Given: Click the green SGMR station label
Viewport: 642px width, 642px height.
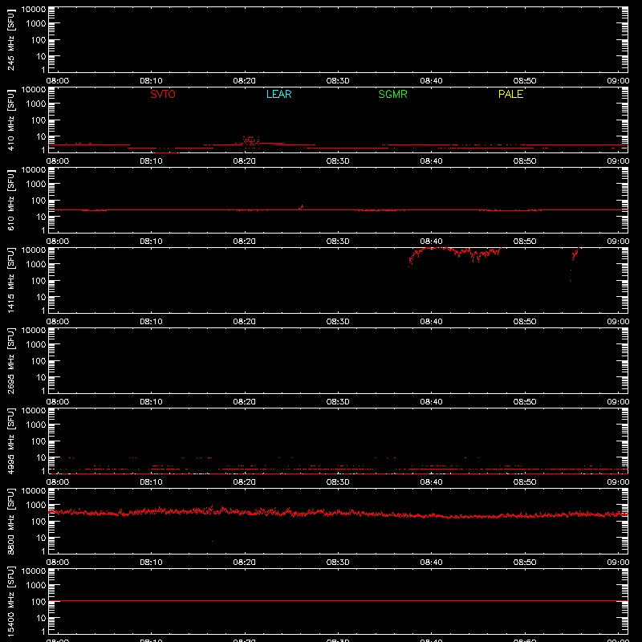Looking at the screenshot, I should click(392, 94).
